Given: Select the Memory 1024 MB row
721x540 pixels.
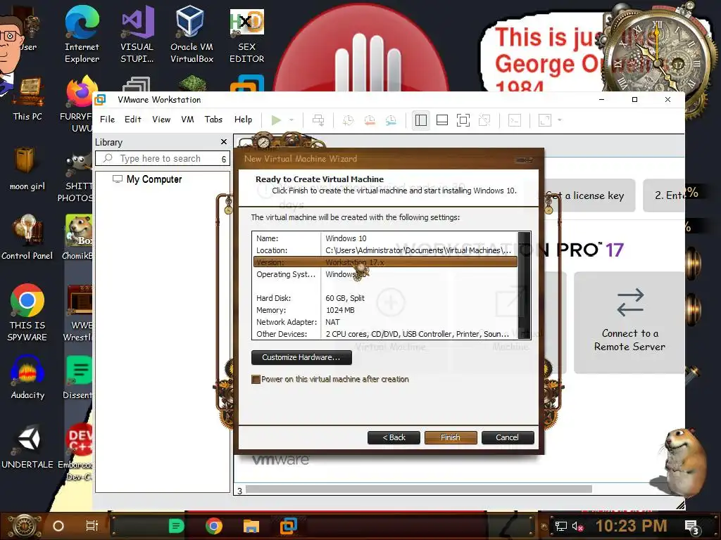Looking at the screenshot, I should point(385,310).
